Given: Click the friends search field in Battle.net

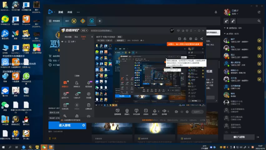Looking at the screenshot, I should 249,21.
